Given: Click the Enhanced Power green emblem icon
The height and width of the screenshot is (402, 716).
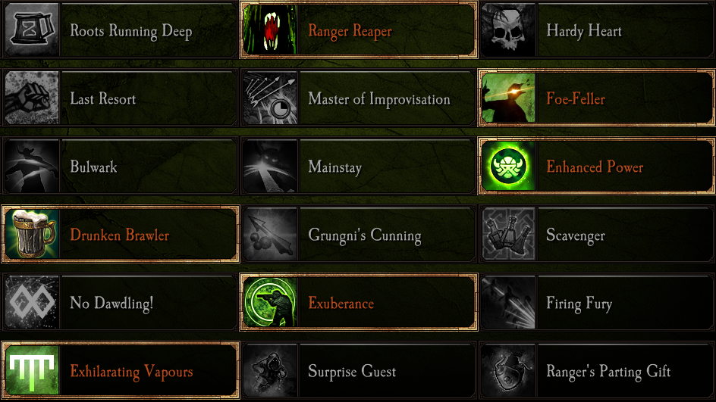Looking at the screenshot, I should click(508, 166).
